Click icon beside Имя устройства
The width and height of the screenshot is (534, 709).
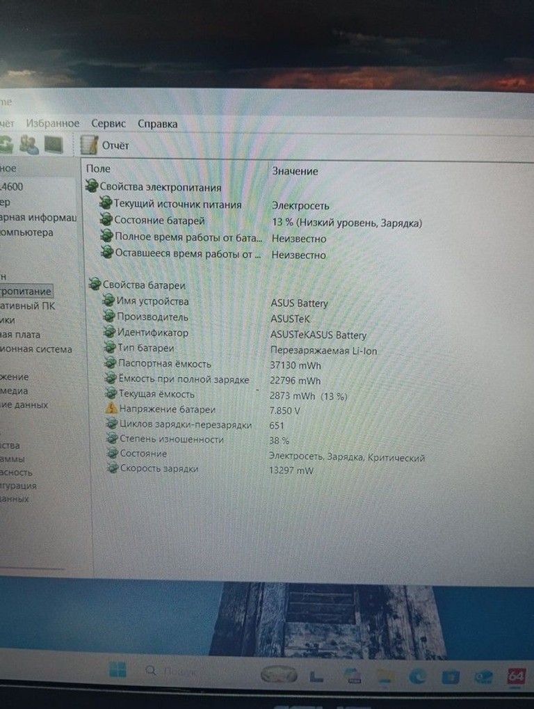(x=108, y=300)
